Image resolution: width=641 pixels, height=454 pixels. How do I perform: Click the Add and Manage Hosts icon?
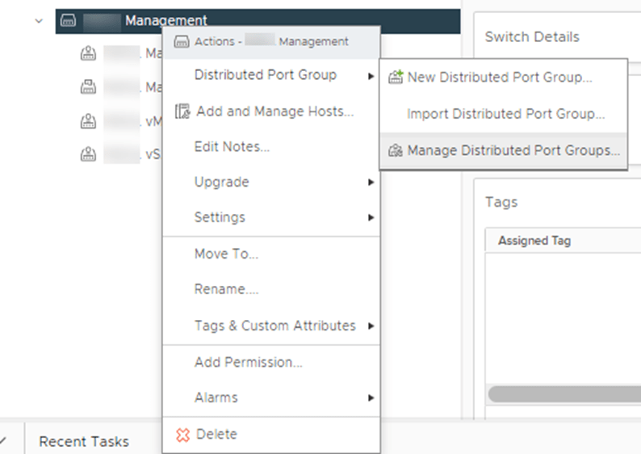click(x=182, y=111)
